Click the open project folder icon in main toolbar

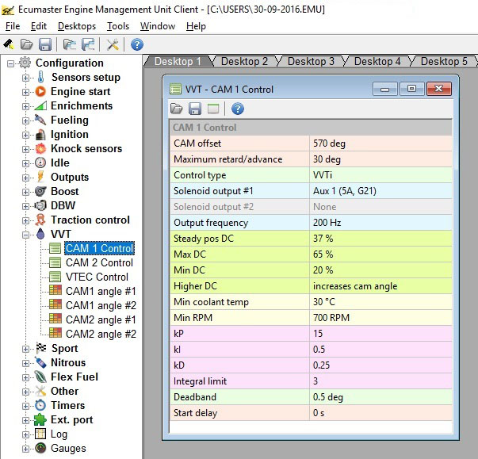[27, 44]
